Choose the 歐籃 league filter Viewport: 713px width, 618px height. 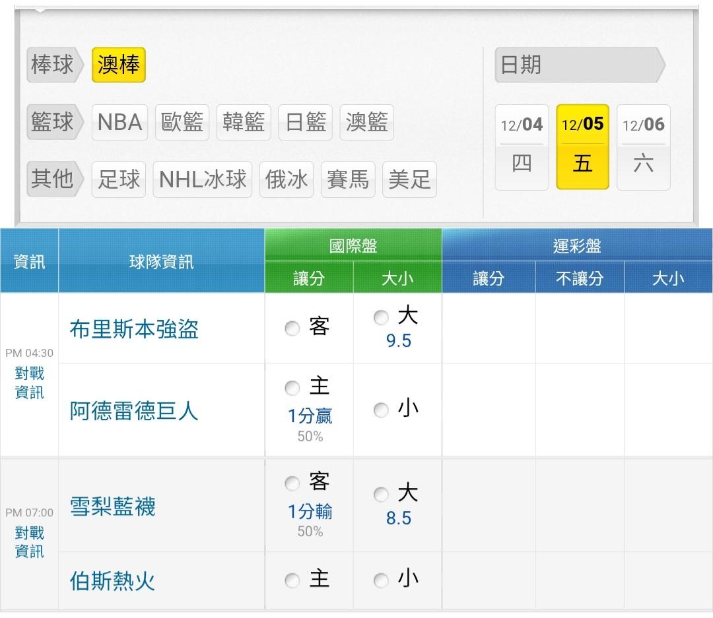click(x=182, y=123)
